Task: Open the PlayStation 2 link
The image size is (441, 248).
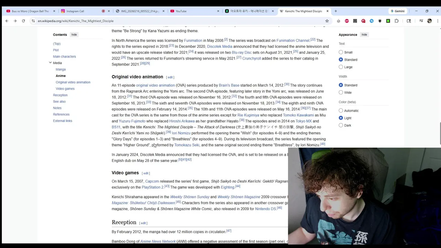Action: (153, 187)
